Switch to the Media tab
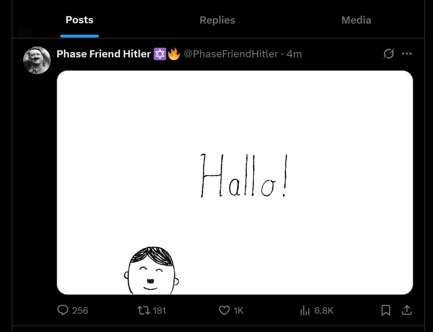Image resolution: width=433 pixels, height=332 pixels. pos(356,20)
